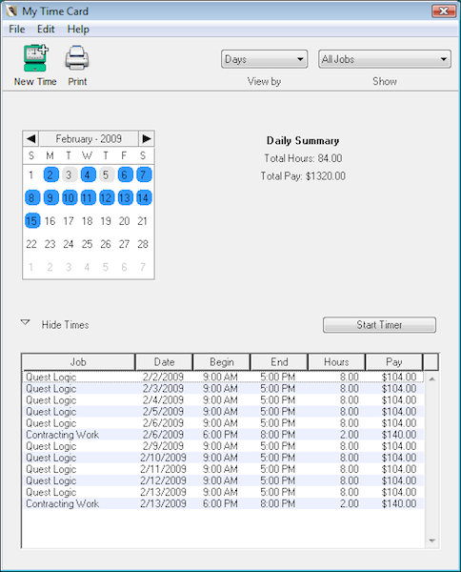The width and height of the screenshot is (461, 572).
Task: Click Total Hours: 84.00 summary text
Action: point(303,158)
